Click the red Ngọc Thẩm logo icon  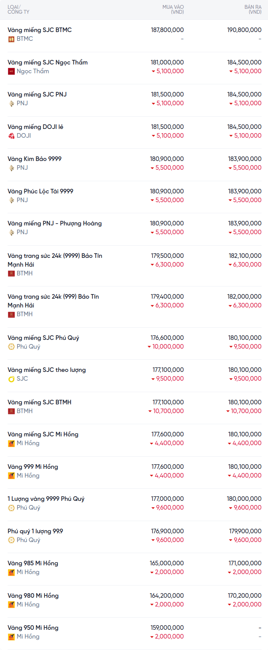pos(11,71)
